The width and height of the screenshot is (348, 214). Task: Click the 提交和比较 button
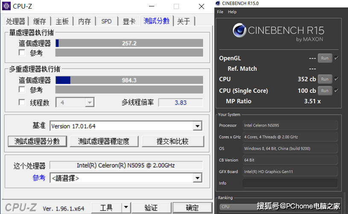(173, 141)
